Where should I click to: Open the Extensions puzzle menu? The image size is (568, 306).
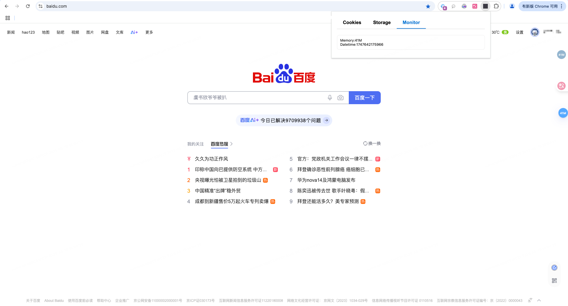(496, 6)
